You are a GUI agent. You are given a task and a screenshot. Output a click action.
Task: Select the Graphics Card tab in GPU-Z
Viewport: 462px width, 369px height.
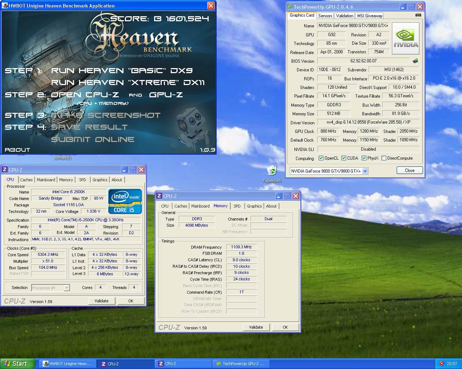(302, 15)
